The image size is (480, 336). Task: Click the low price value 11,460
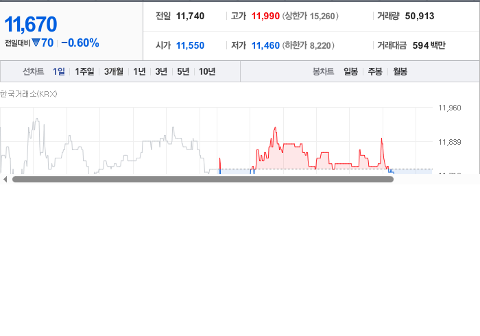(x=265, y=45)
